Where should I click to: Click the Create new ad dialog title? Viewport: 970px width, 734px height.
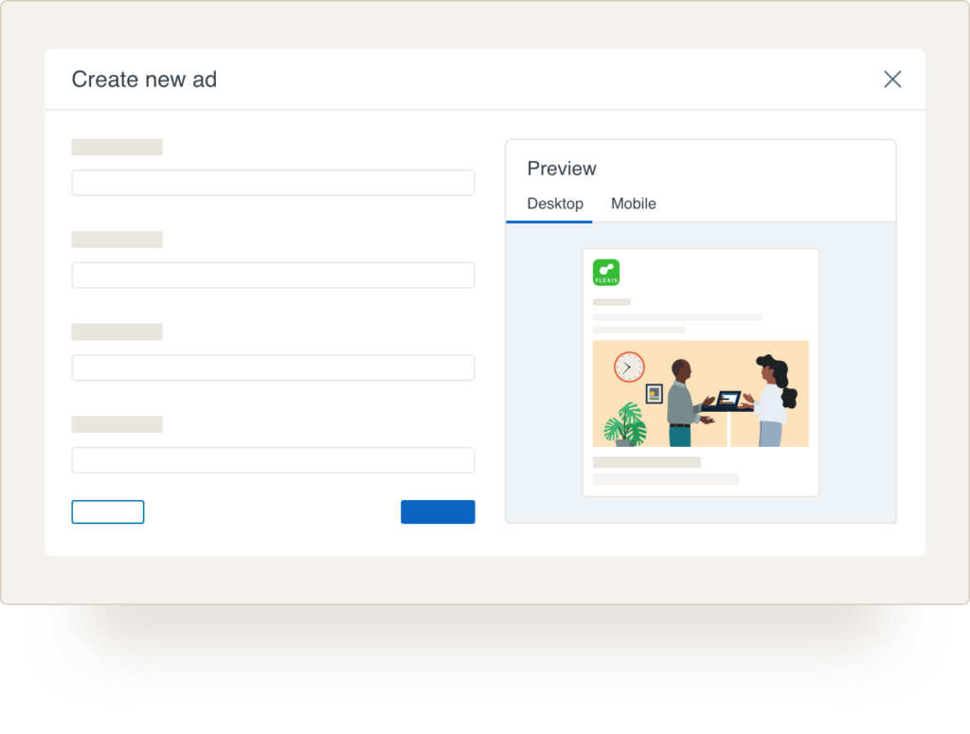point(144,80)
